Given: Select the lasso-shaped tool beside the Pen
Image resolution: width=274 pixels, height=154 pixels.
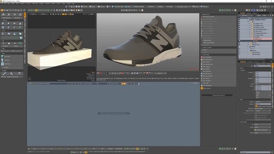Looking at the screenshot, I should click(x=12, y=74).
